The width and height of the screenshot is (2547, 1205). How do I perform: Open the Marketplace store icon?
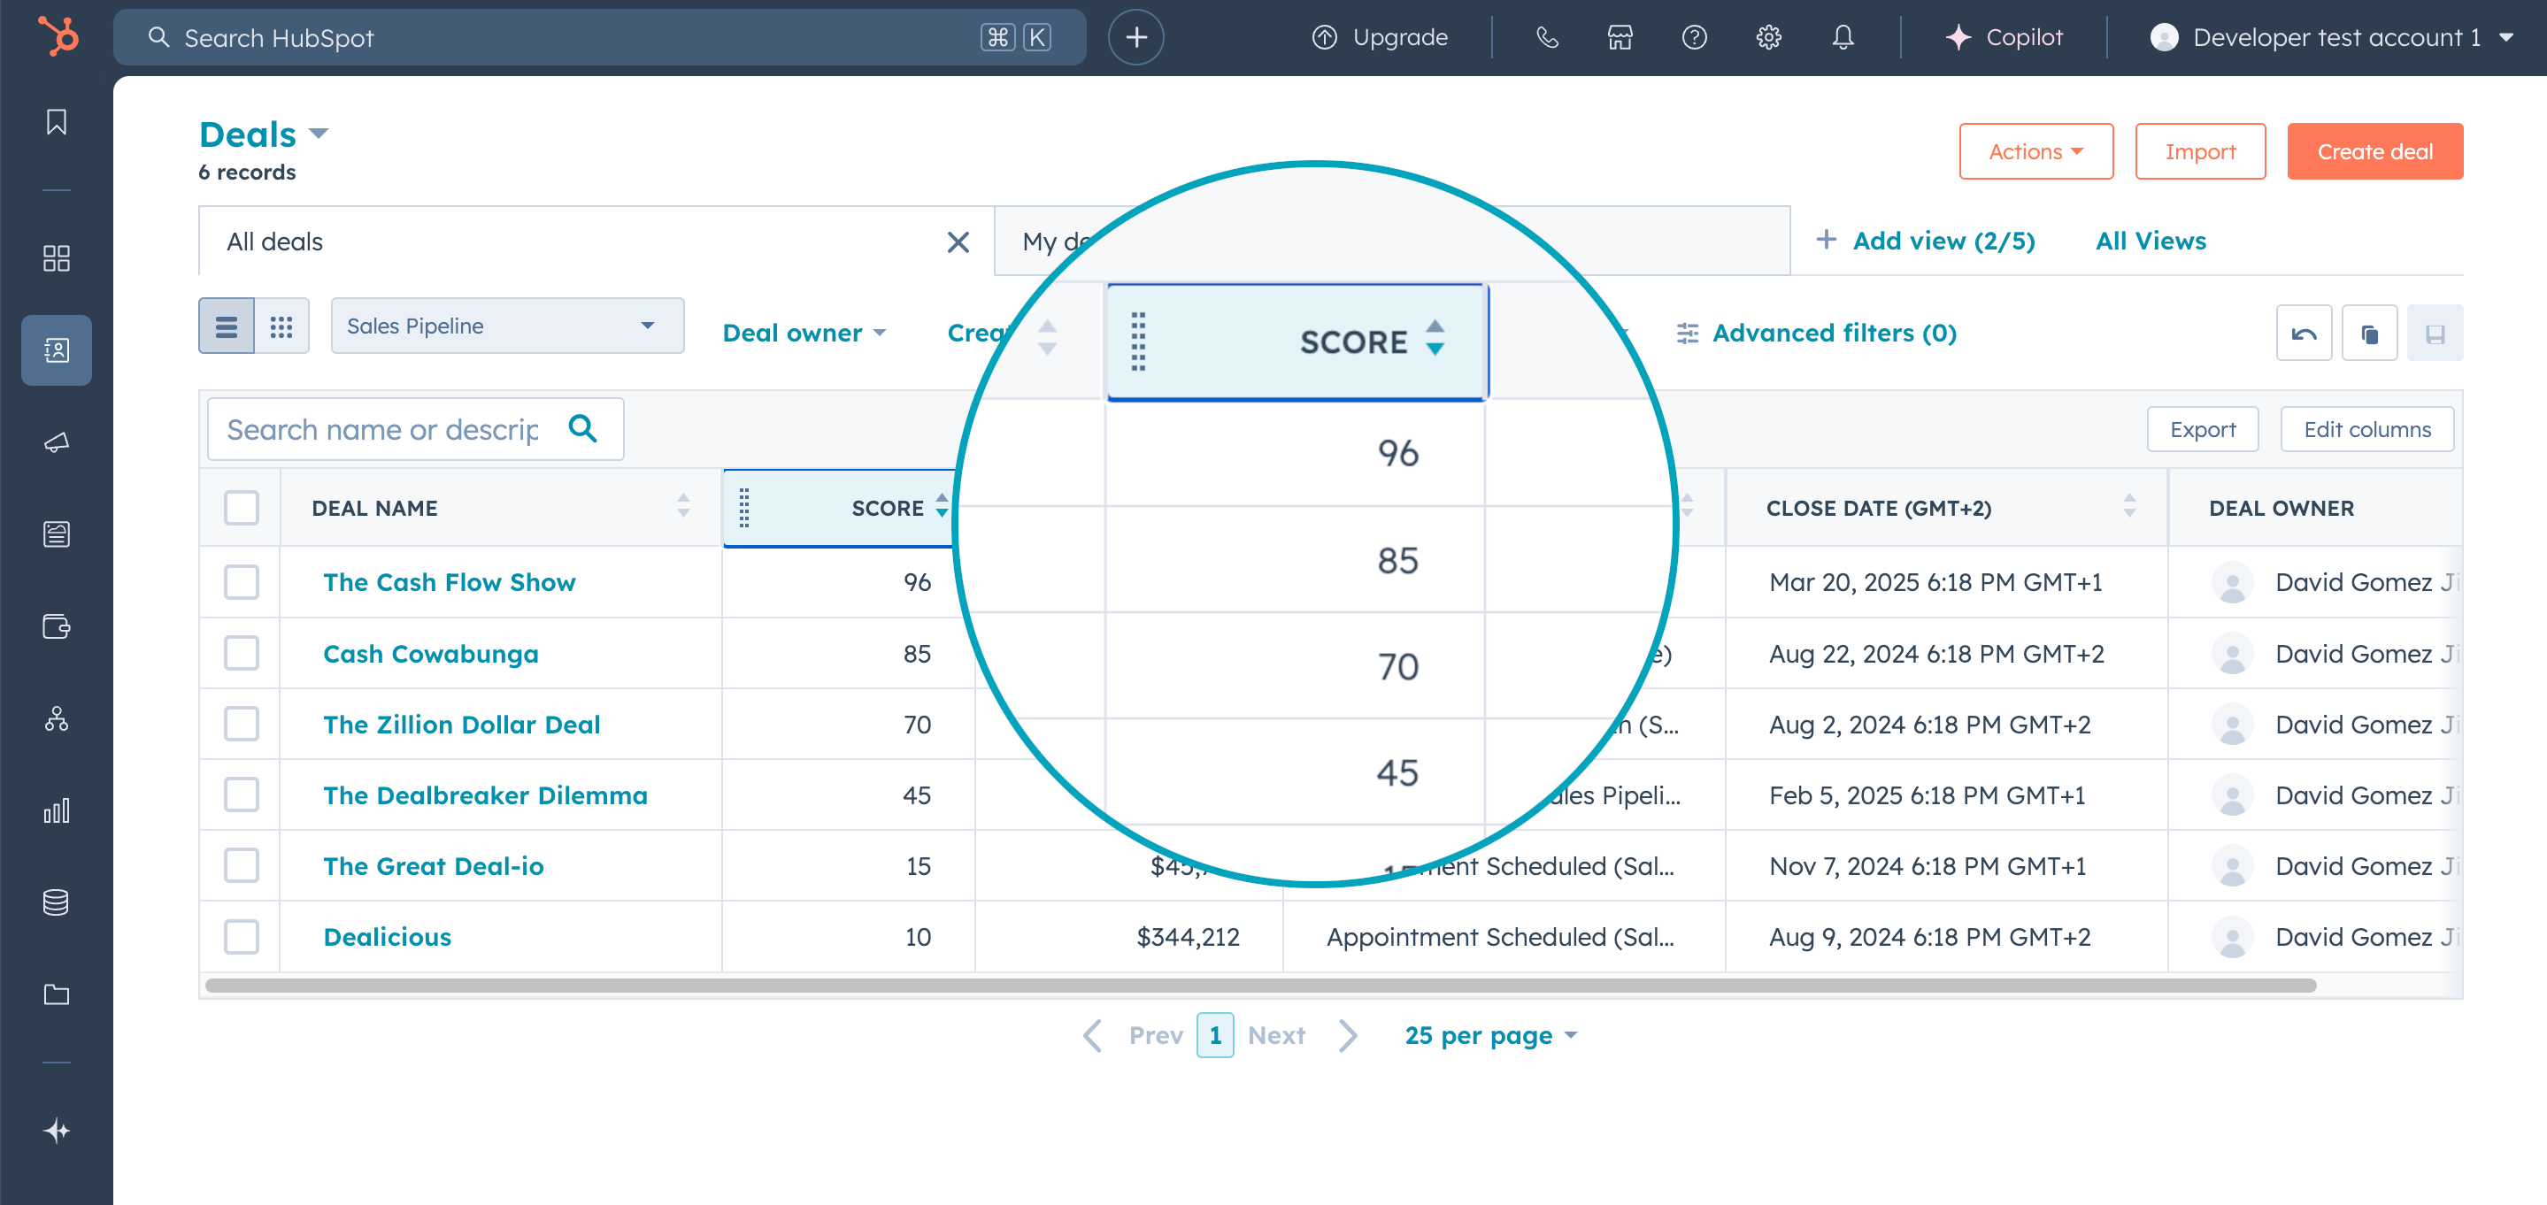tap(1620, 37)
